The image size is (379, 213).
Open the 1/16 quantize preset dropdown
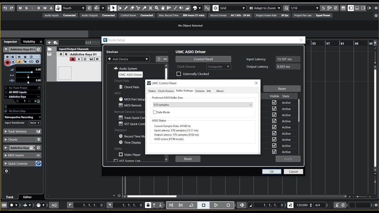[304, 8]
